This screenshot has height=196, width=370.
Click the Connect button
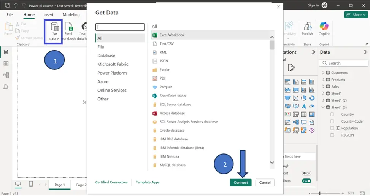tap(241, 183)
